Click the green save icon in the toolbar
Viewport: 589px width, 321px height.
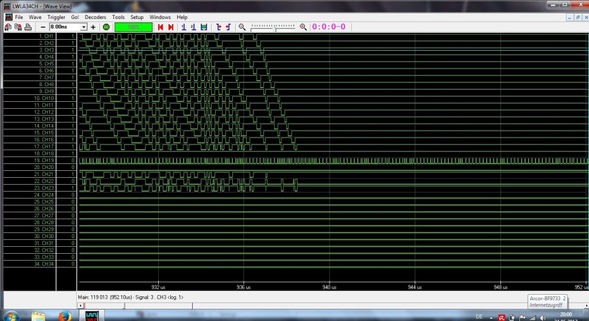tap(204, 27)
